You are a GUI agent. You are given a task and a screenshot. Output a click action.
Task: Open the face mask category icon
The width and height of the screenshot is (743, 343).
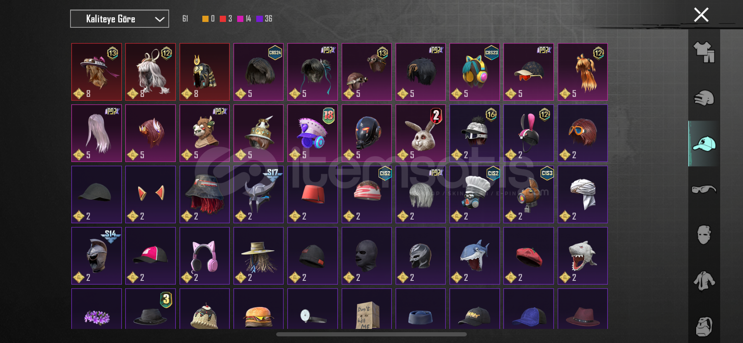coord(704,234)
